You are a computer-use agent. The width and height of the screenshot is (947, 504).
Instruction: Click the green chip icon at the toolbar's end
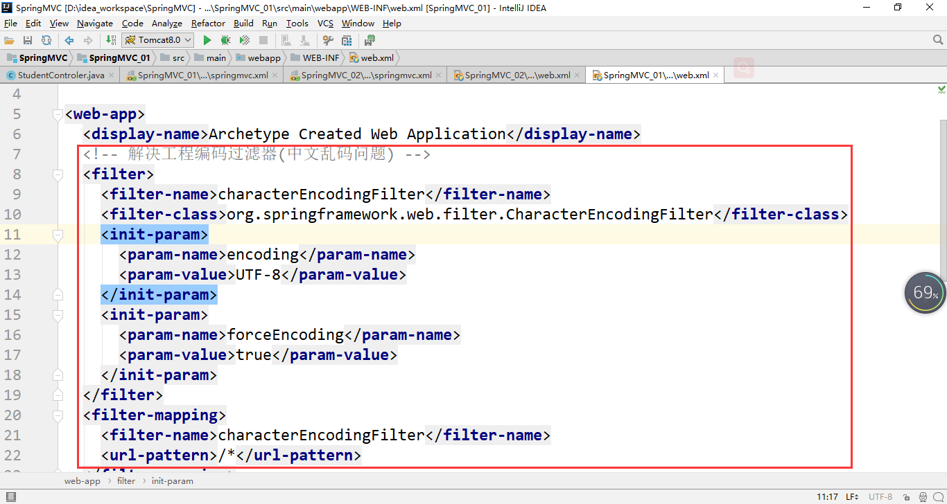pyautogui.click(x=370, y=40)
